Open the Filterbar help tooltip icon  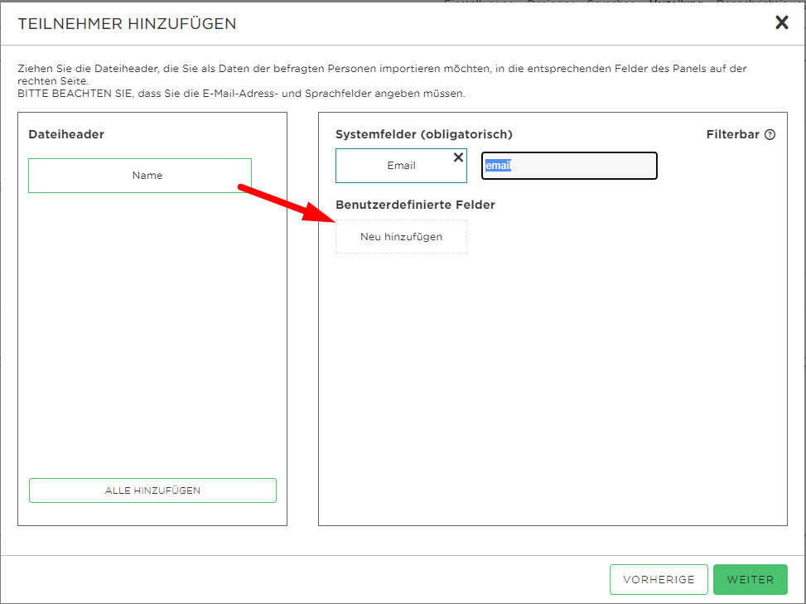coord(770,135)
